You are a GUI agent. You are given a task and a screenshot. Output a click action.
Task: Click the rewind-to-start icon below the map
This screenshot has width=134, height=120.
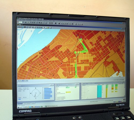[19, 81]
